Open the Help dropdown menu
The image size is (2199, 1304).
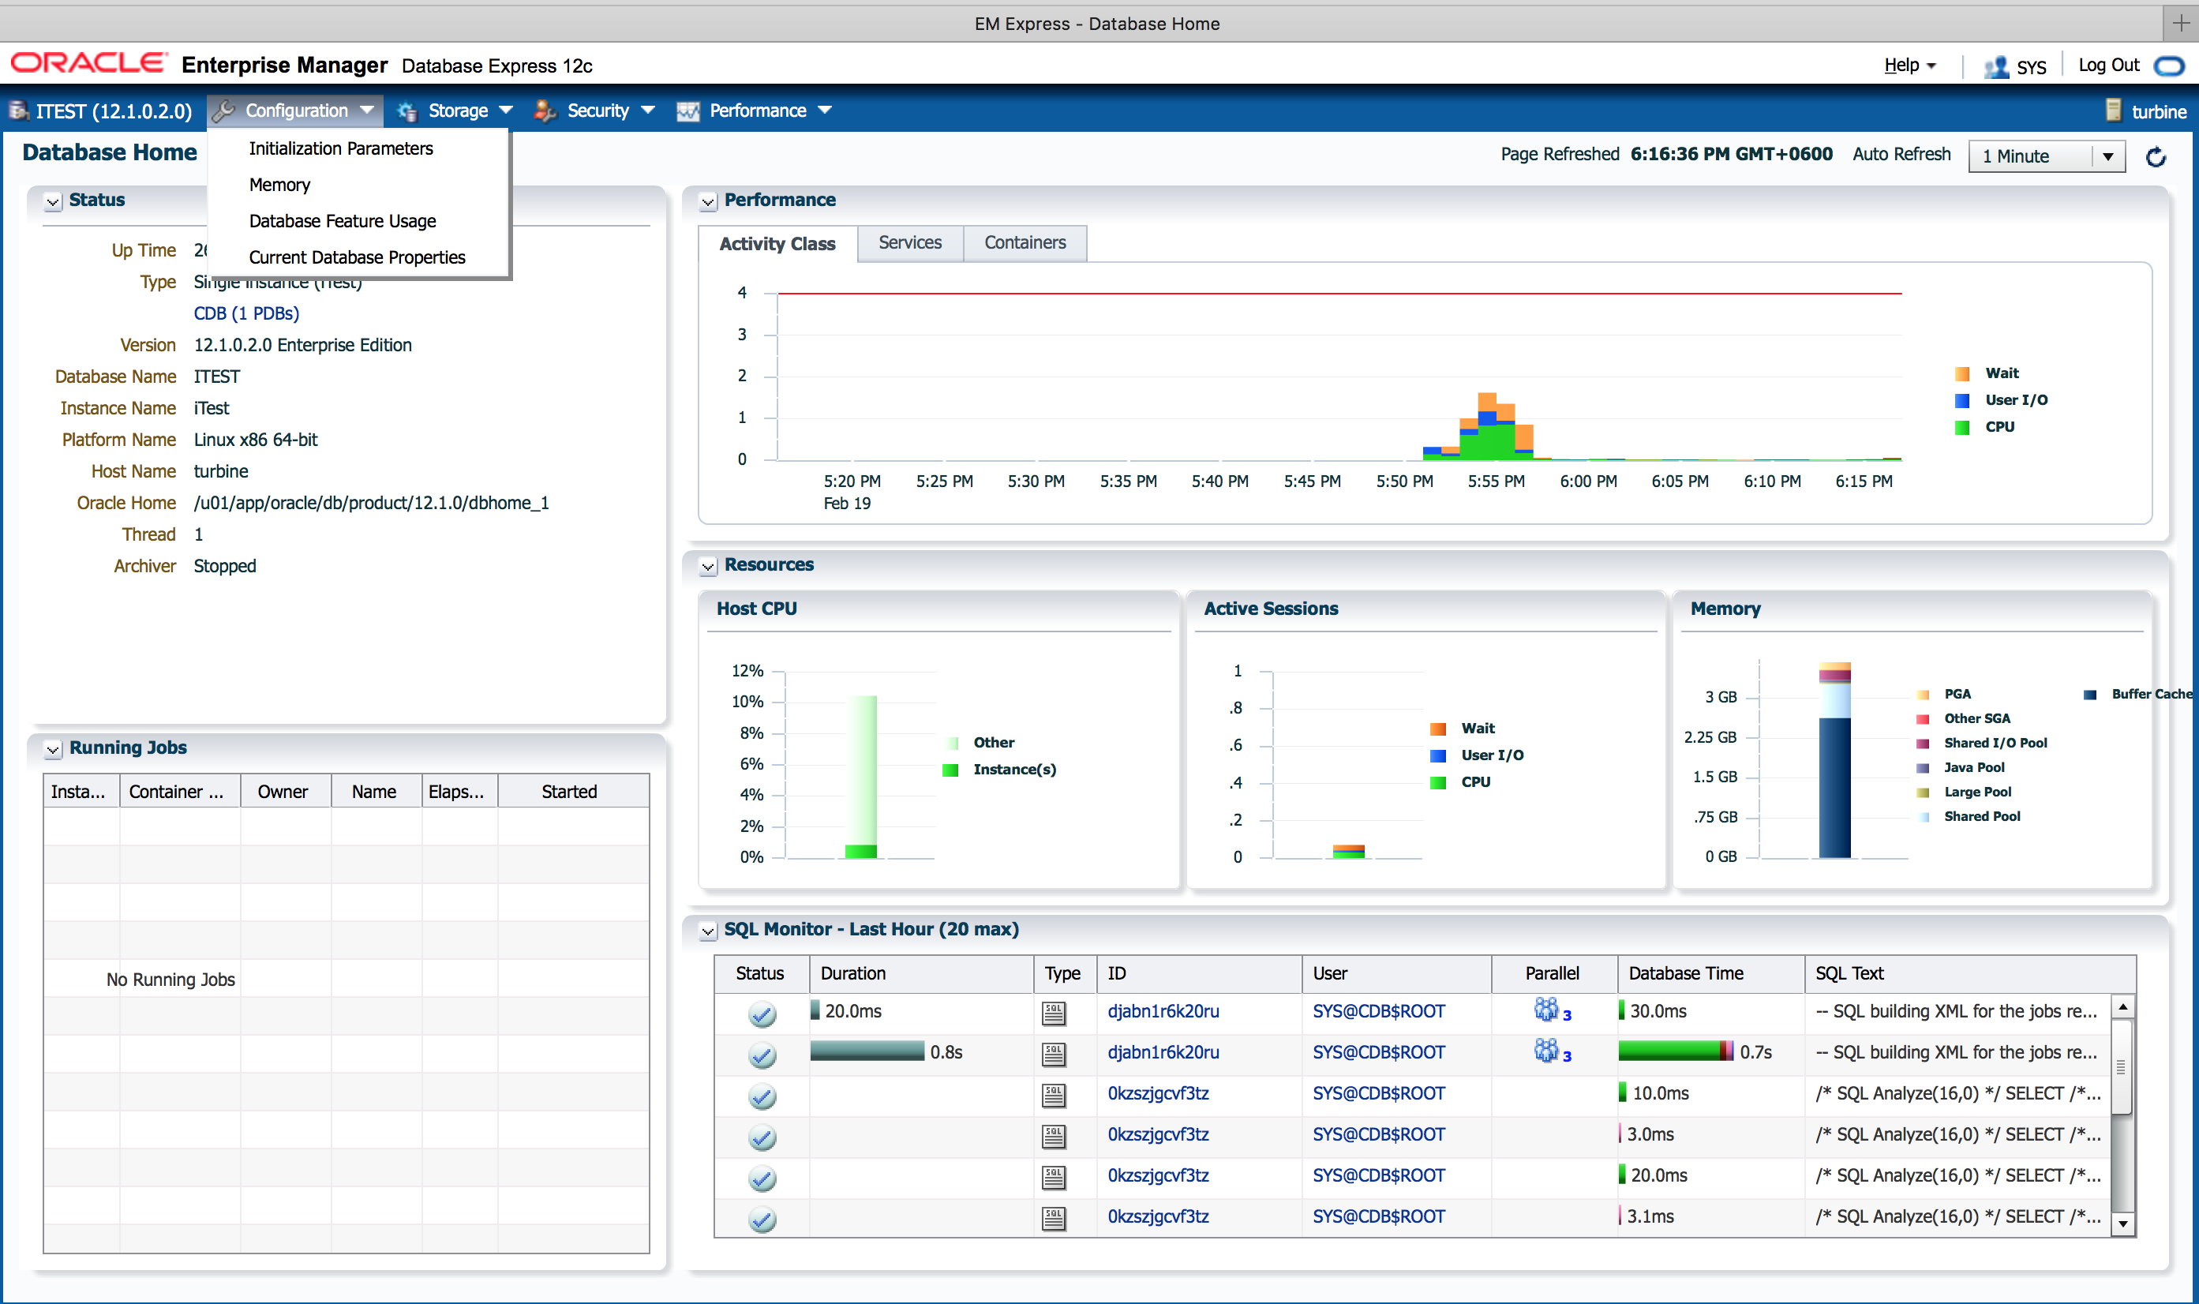click(x=1910, y=66)
